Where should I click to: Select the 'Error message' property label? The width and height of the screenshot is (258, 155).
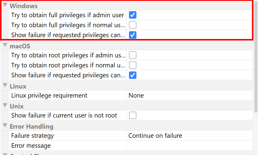[31, 146]
